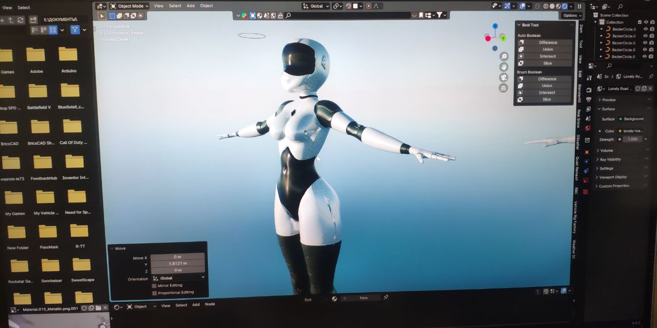Screen dimensions: 657x328
Task: Toggle Collection render camera icon
Action: [652, 22]
